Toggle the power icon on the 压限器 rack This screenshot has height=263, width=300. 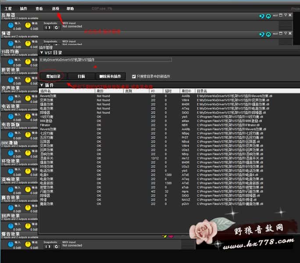pyautogui.click(x=268, y=16)
